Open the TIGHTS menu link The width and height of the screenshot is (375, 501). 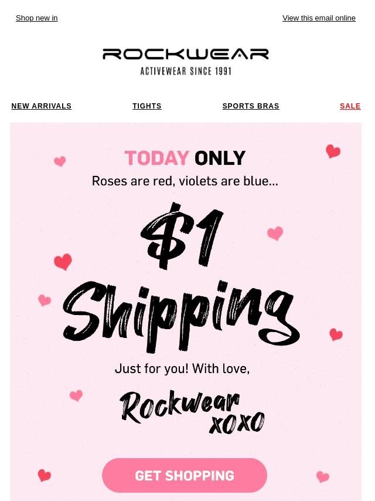147,106
